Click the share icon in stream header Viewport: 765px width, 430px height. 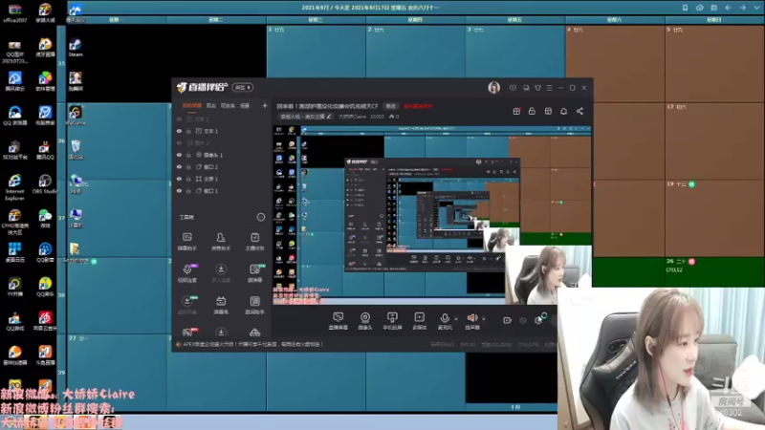tap(579, 111)
